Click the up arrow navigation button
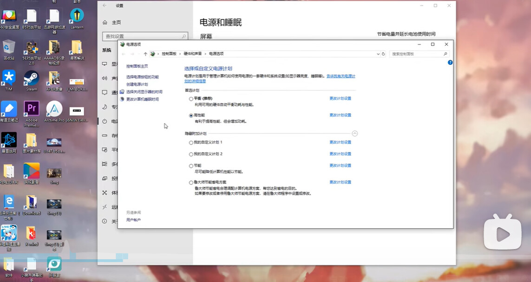531x282 pixels. click(x=145, y=54)
